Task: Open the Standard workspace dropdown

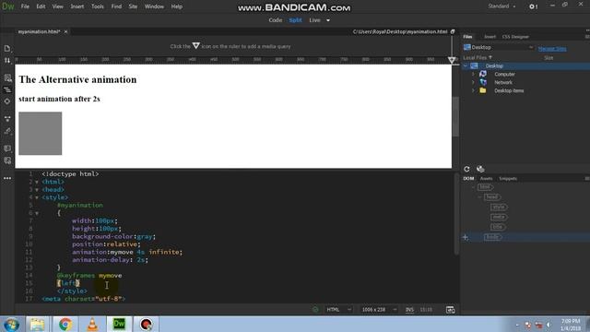Action: coord(501,6)
